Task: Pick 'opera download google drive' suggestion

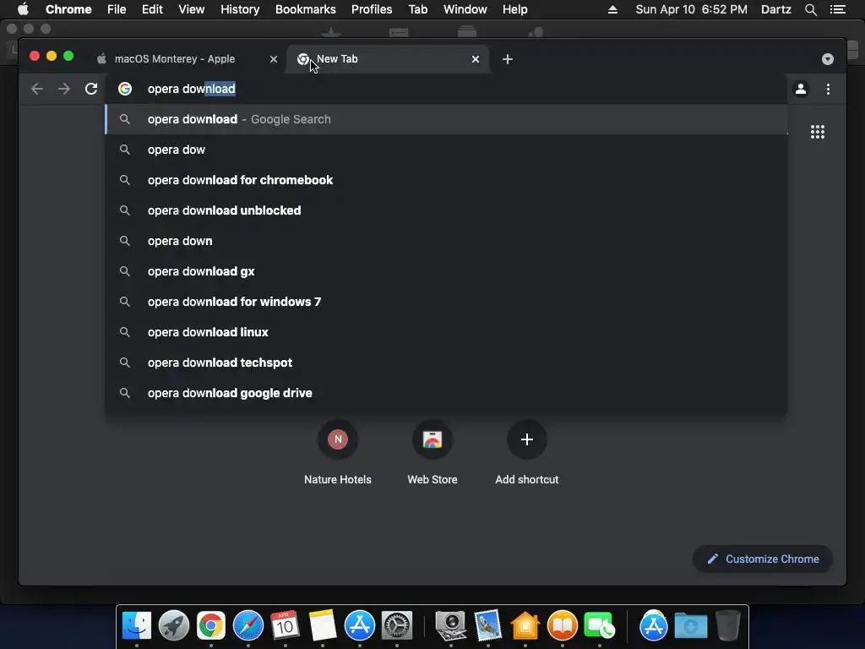Action: (446, 392)
